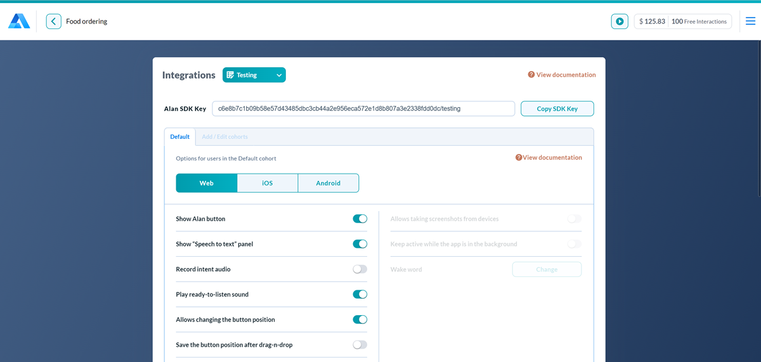Select the Android platform tab
761x362 pixels.
328,183
